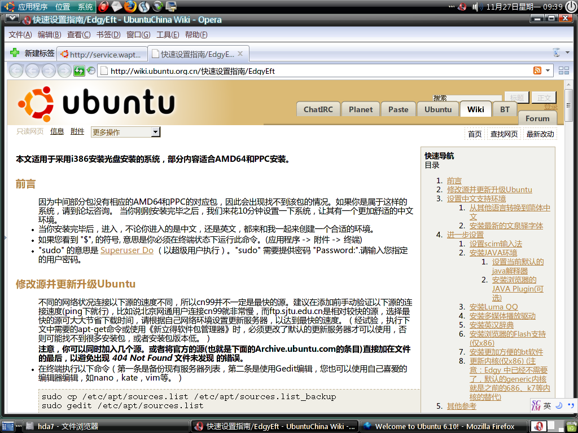Open the volume control in system tray
The width and height of the screenshot is (578, 433).
click(478, 7)
